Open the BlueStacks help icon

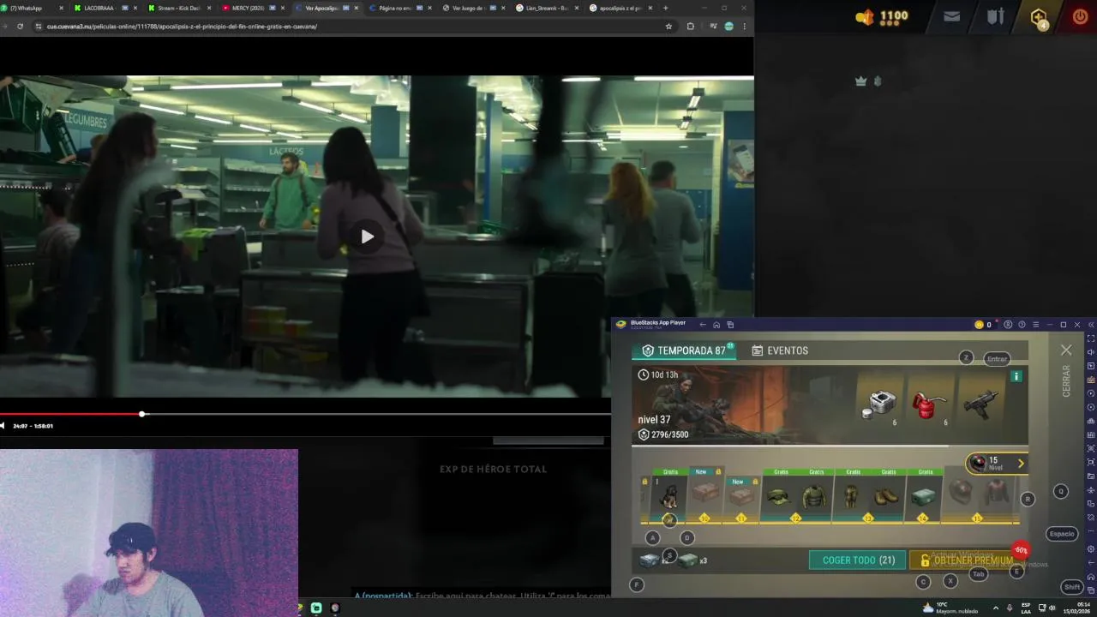(x=1022, y=325)
